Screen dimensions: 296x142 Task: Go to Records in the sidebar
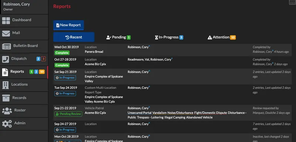[24, 98]
